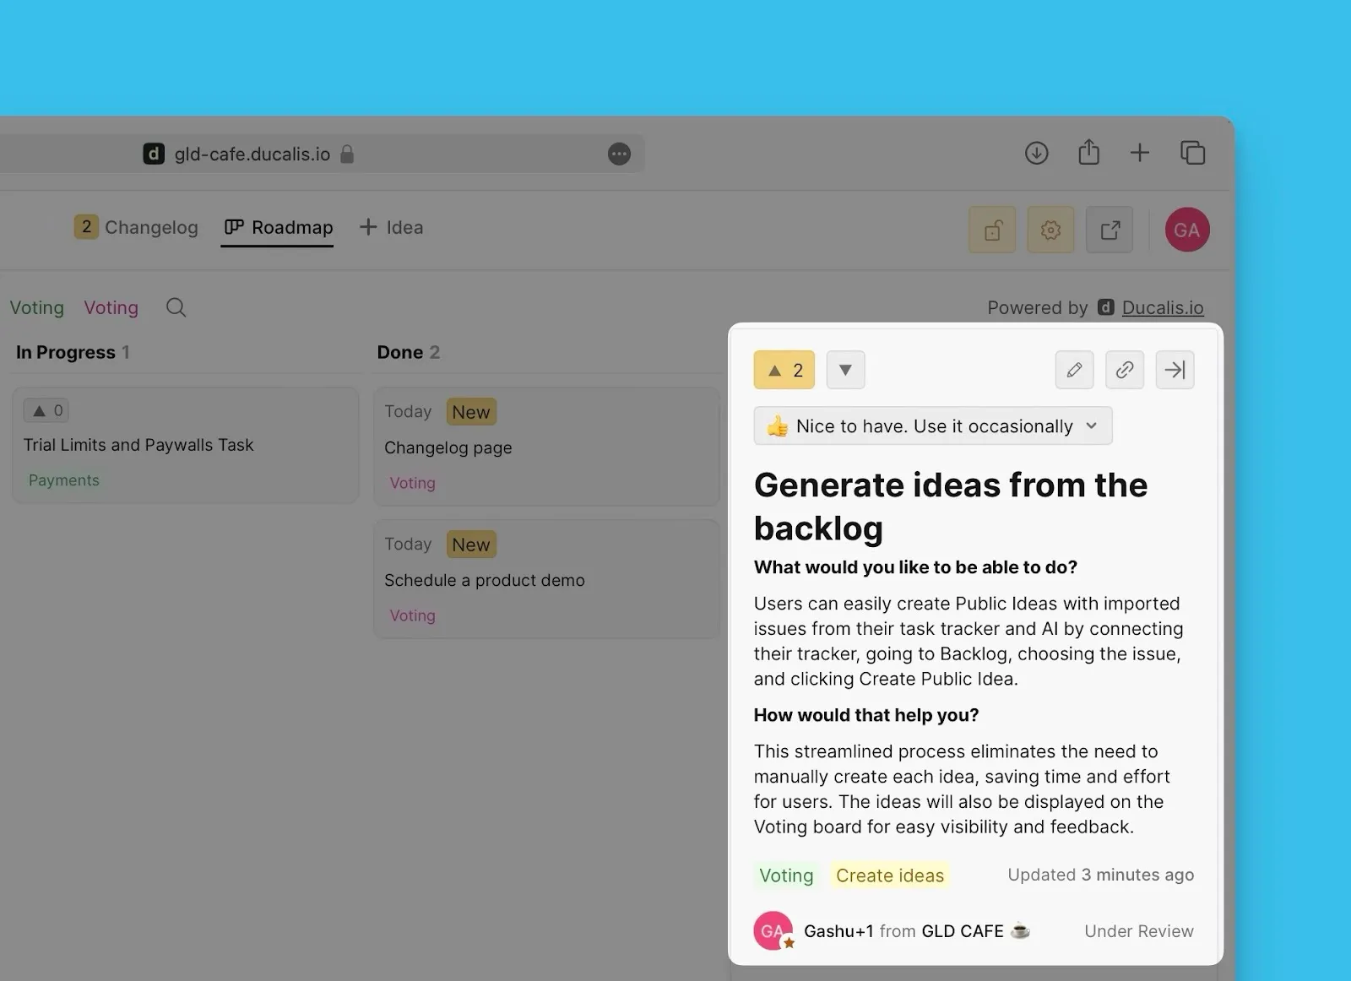The image size is (1351, 981).
Task: Switch to the Changelog tab
Action: tap(137, 227)
